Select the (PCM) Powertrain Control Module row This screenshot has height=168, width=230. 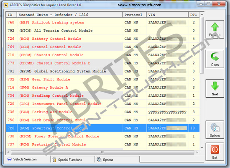click(102, 128)
